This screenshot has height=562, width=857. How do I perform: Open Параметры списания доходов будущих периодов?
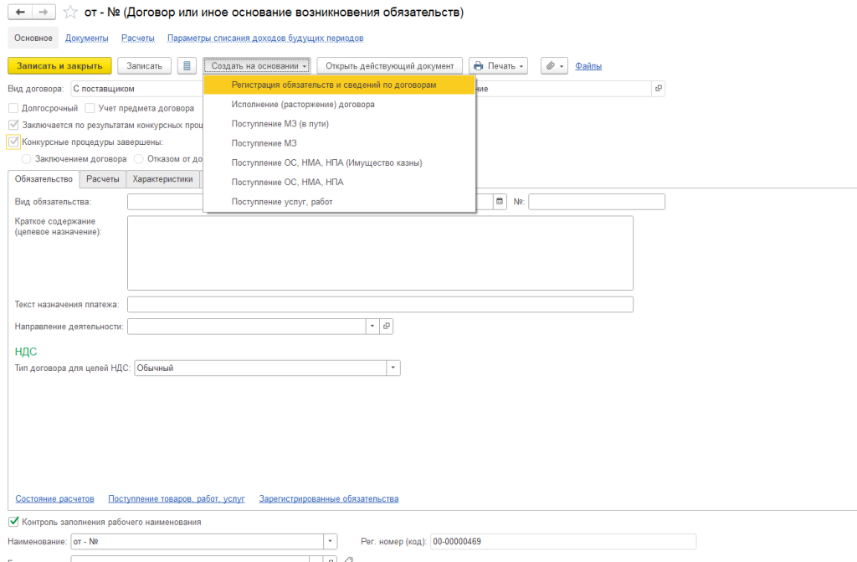265,38
